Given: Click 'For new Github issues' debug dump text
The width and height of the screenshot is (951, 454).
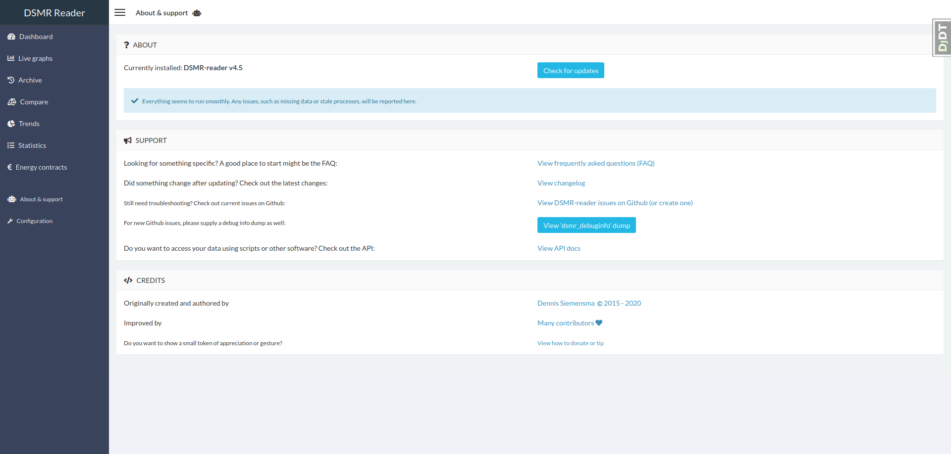Looking at the screenshot, I should point(205,223).
